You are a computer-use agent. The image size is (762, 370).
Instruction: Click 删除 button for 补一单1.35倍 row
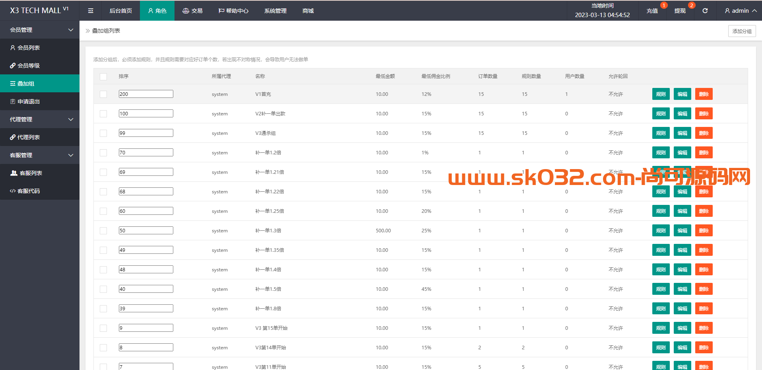(704, 250)
